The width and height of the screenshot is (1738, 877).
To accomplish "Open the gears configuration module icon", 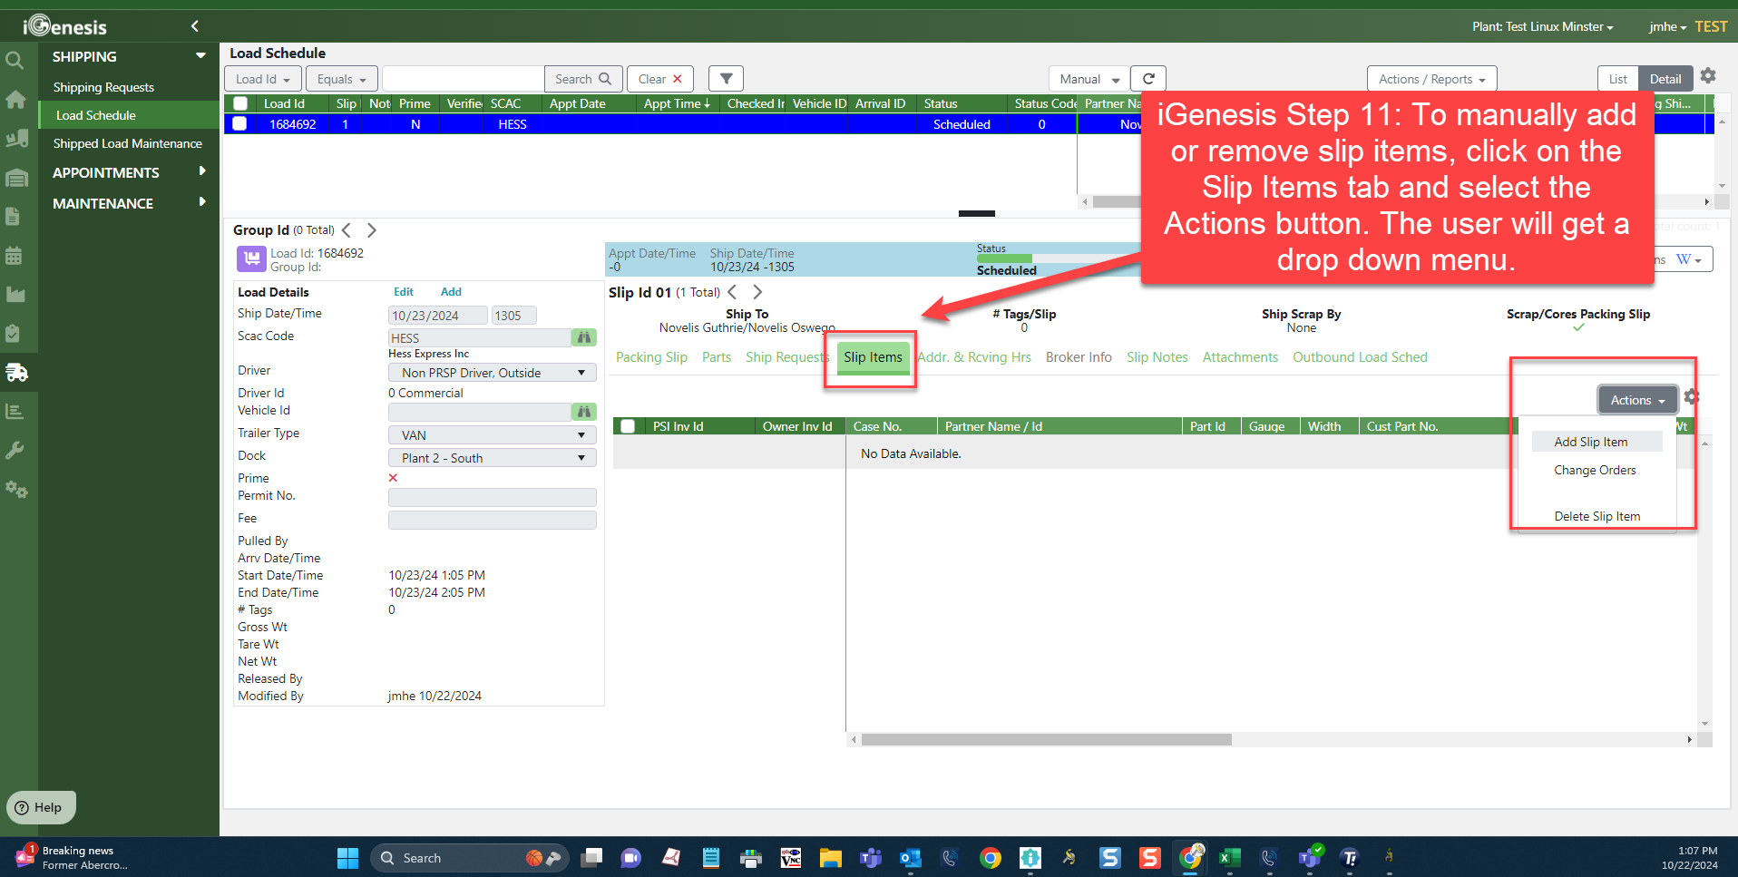I will click(x=16, y=490).
